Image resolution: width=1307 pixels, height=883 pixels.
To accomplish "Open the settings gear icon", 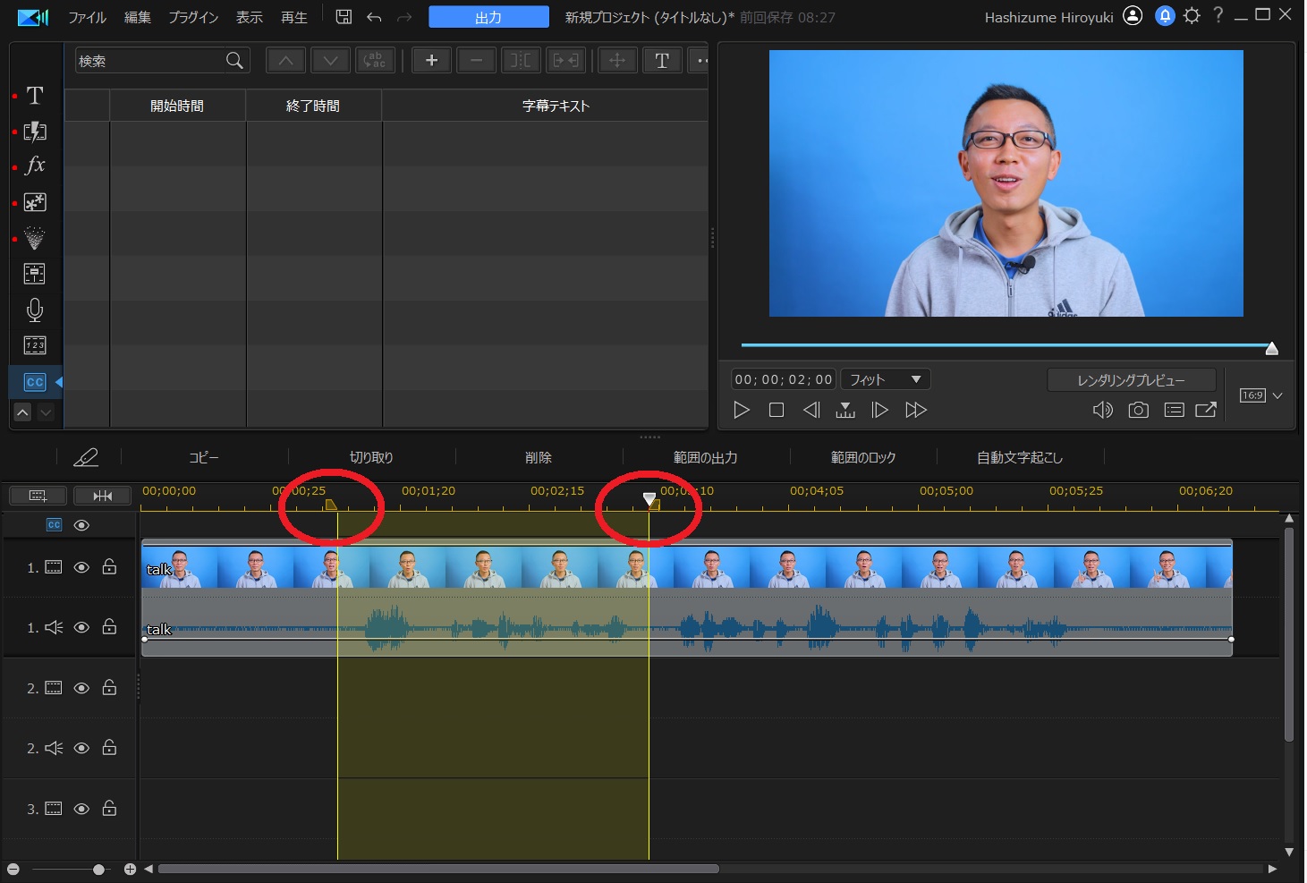I will pos(1192,16).
